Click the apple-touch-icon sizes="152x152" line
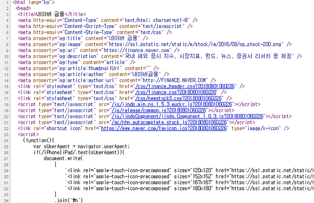The image size is (314, 203). click(189, 176)
